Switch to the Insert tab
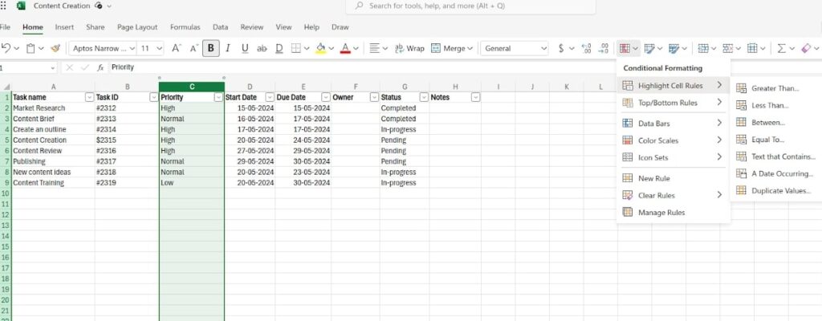The width and height of the screenshot is (822, 321). [x=64, y=27]
